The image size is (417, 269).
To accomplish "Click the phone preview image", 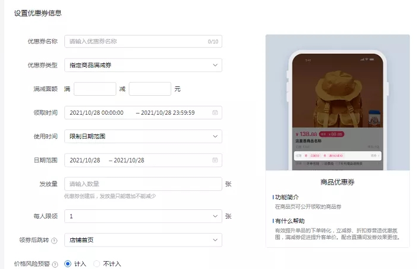I will [337, 102].
